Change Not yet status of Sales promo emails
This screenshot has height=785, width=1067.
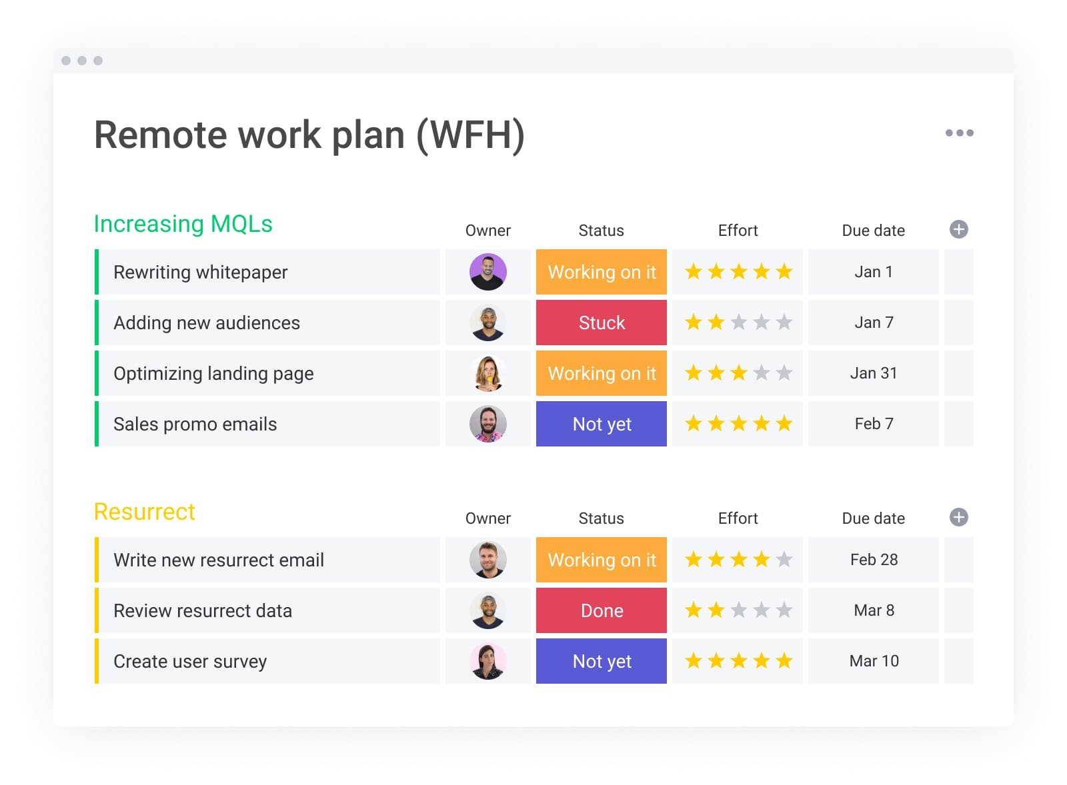click(601, 424)
